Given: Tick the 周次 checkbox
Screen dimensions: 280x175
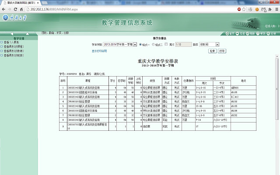Looking at the screenshot, I should [166, 44].
